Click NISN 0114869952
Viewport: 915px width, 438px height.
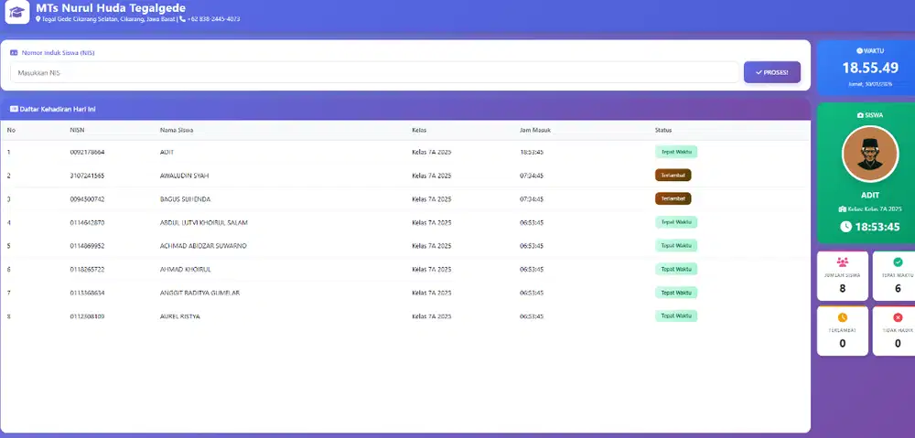(x=88, y=246)
